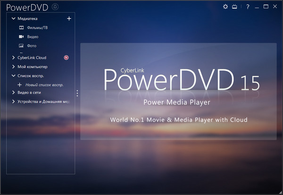283x195 pixels.
Task: Expand the Видео в сети section
Action: tap(13, 93)
